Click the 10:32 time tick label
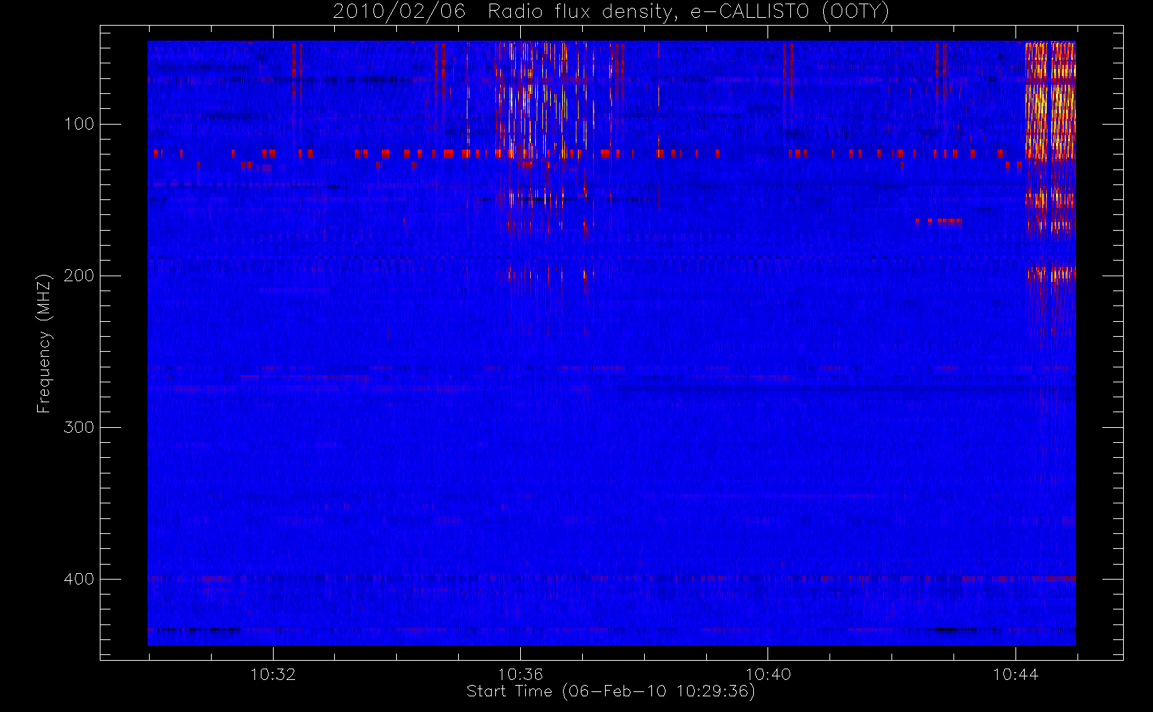 (273, 674)
